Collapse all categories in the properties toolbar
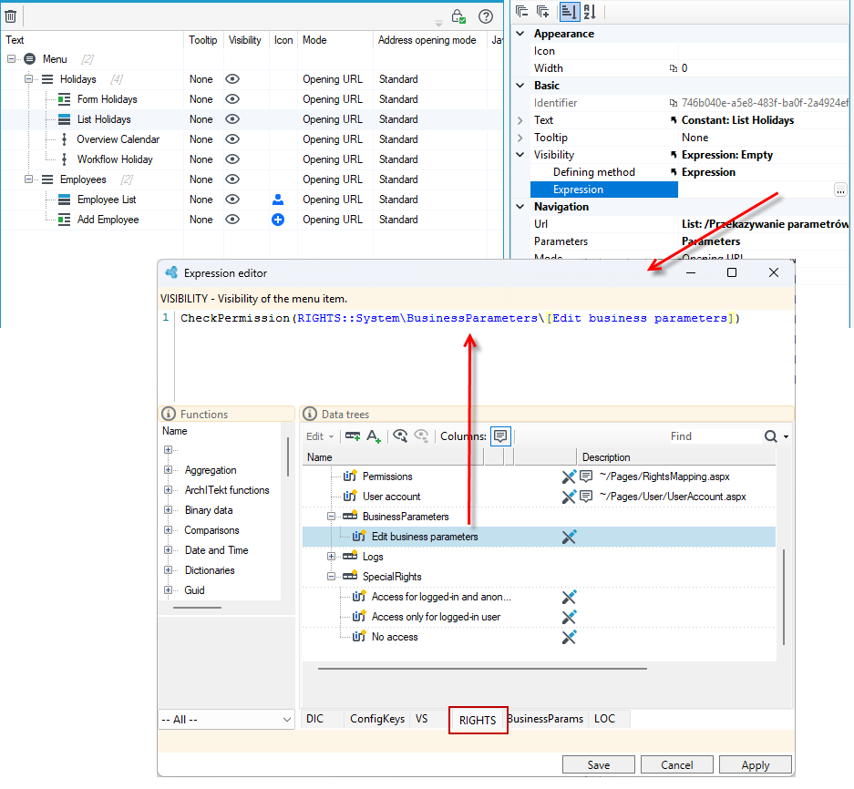Viewport: 854px width, 789px height. [x=521, y=12]
